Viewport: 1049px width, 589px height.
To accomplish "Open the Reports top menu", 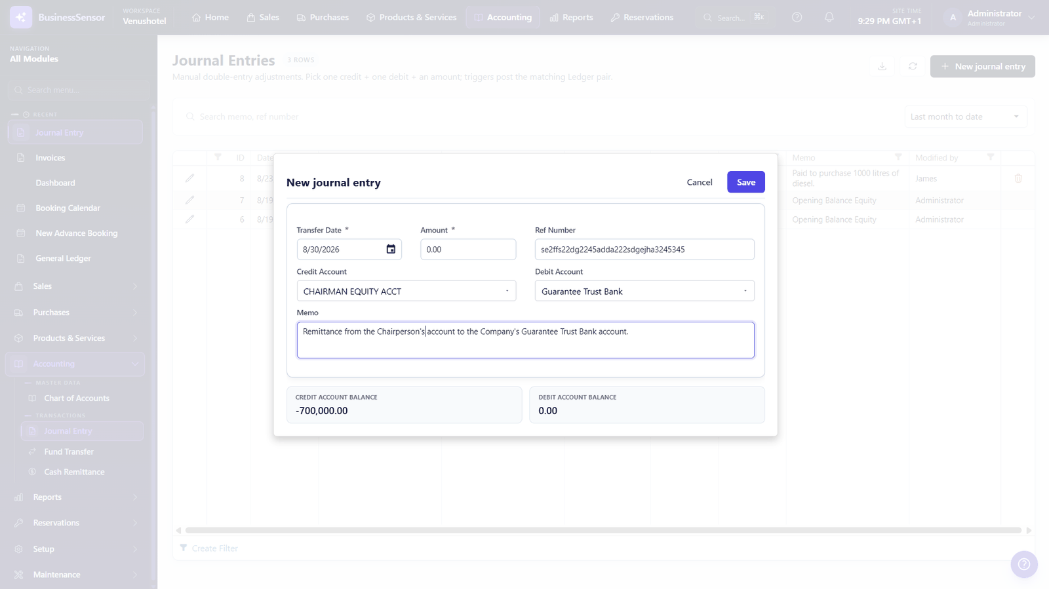I will pos(571,17).
